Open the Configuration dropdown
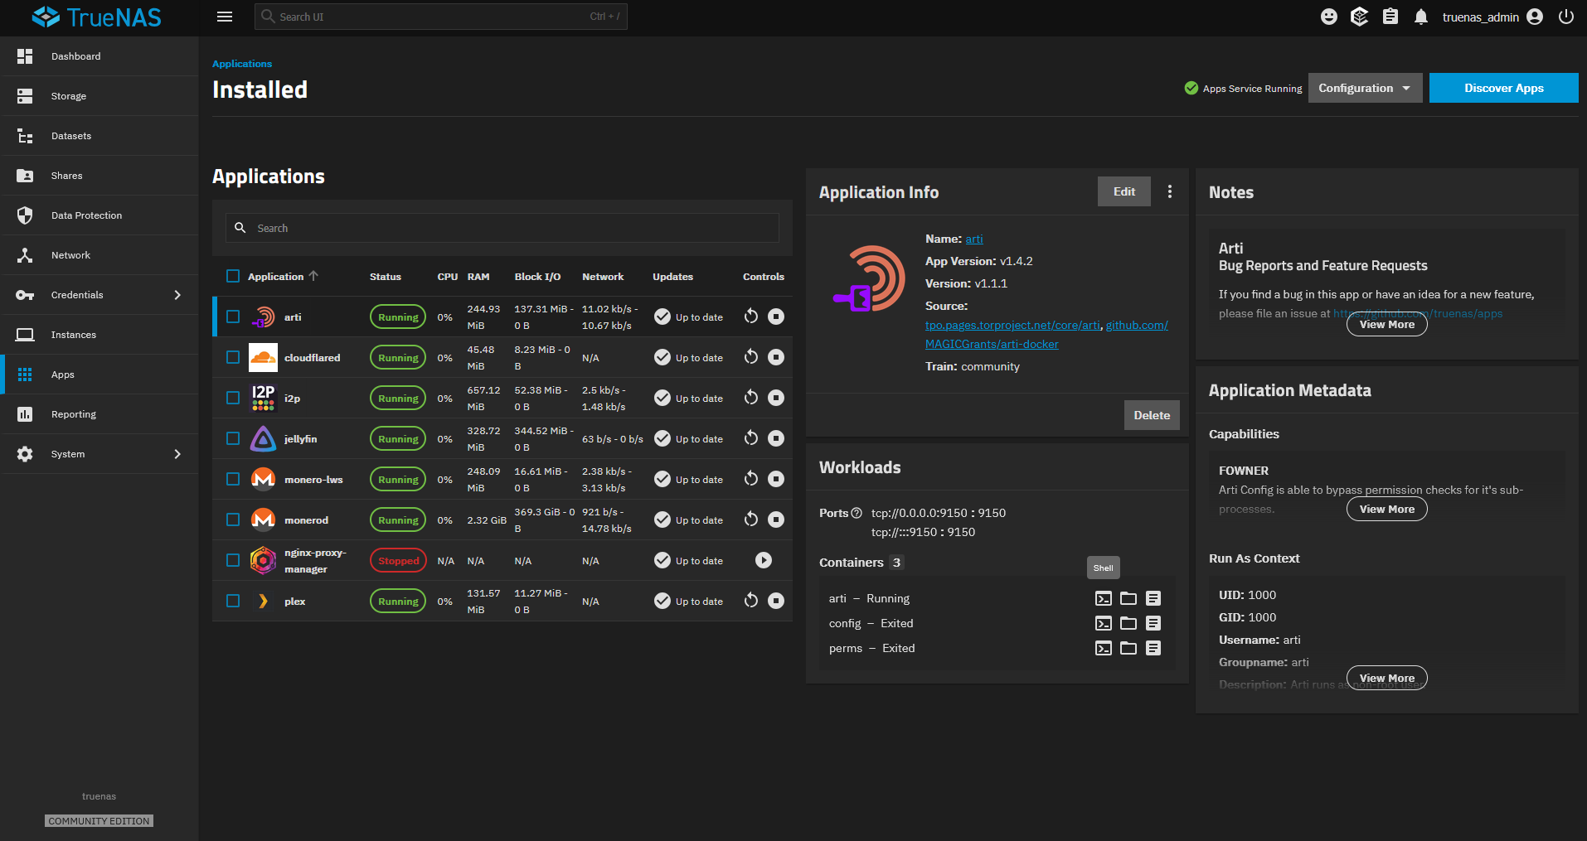This screenshot has height=841, width=1587. click(1365, 88)
